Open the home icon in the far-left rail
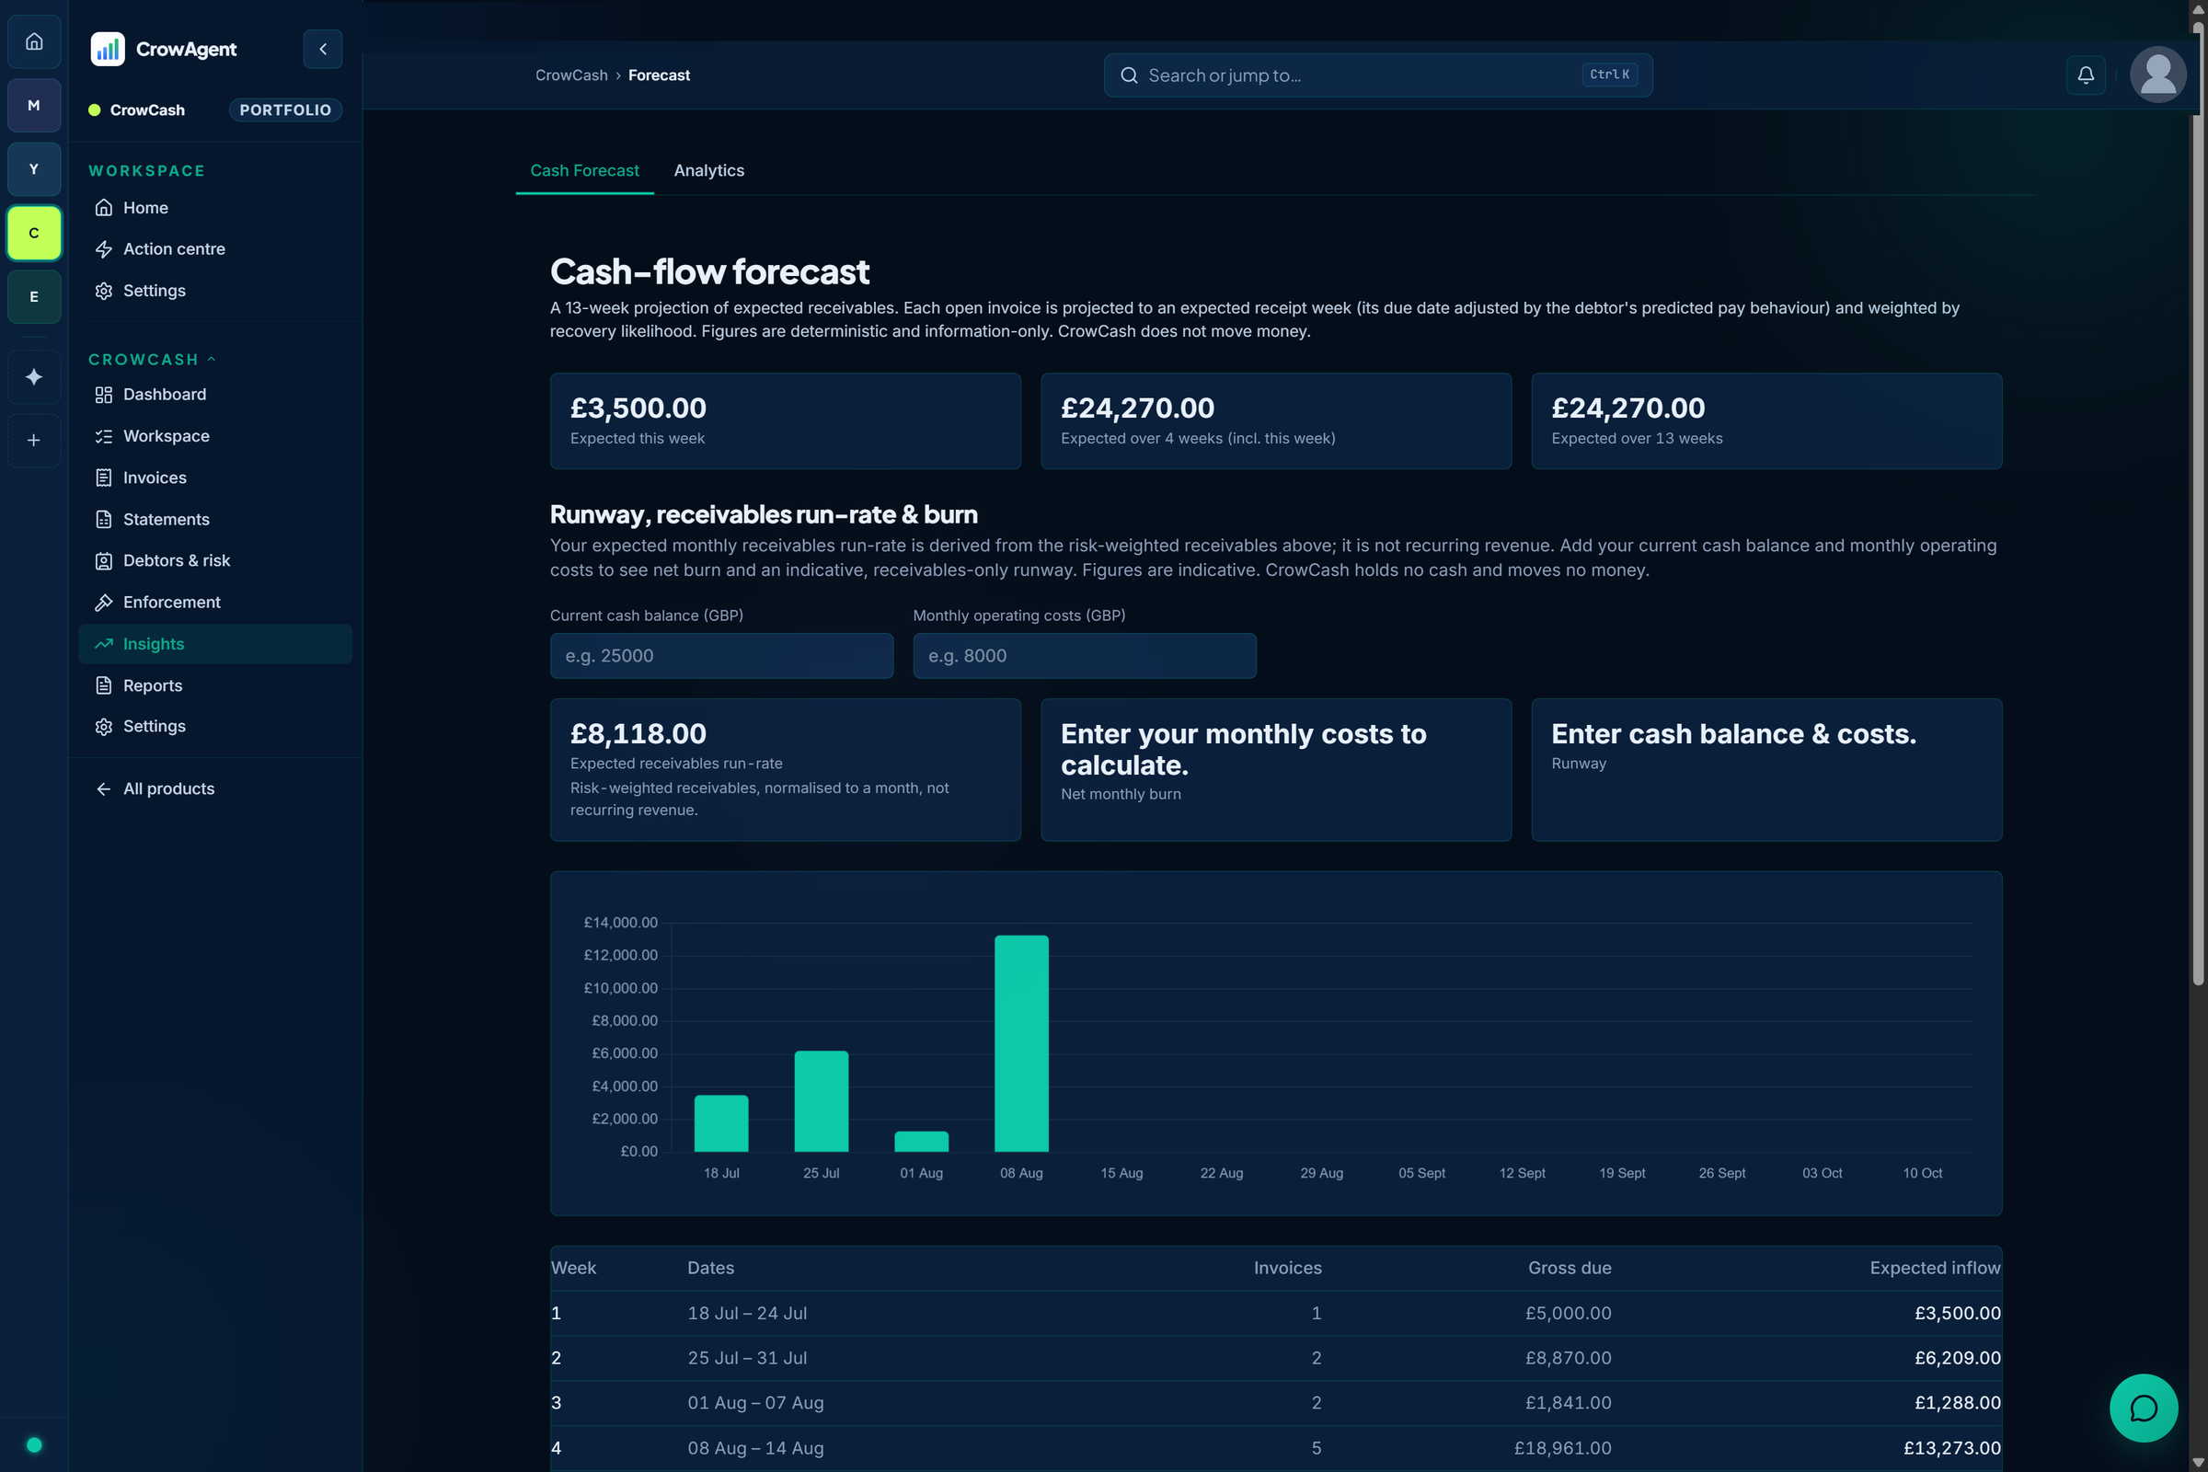 (x=34, y=41)
